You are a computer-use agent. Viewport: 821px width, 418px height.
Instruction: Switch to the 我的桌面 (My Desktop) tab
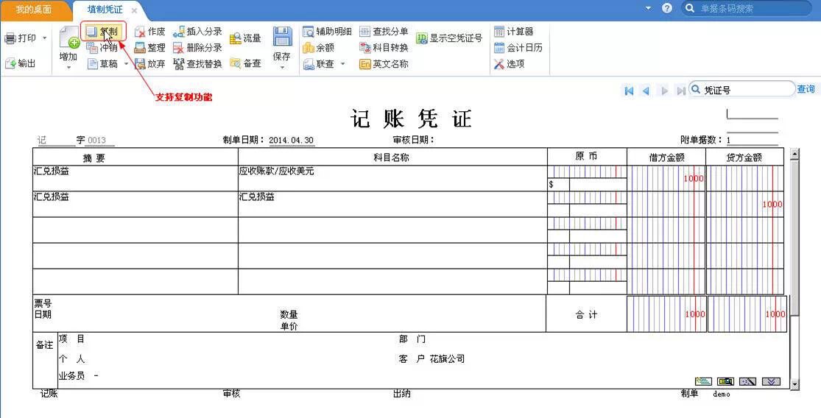point(34,10)
